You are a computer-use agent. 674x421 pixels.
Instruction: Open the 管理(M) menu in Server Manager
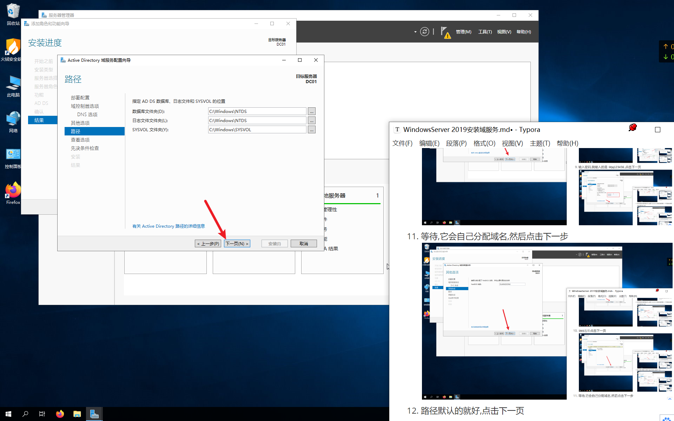point(463,32)
